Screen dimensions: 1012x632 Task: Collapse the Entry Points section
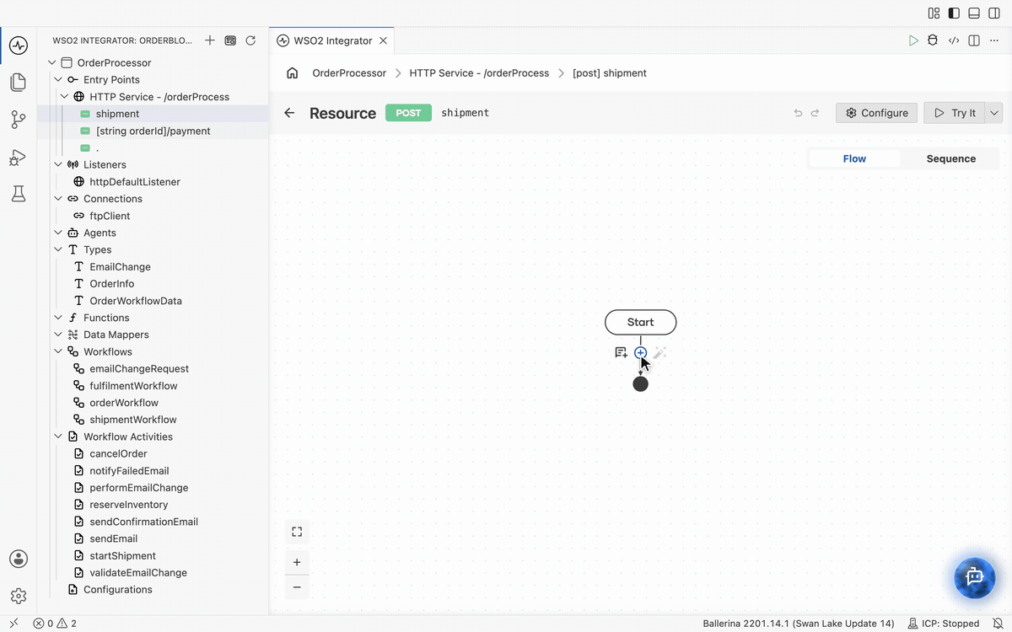click(58, 80)
